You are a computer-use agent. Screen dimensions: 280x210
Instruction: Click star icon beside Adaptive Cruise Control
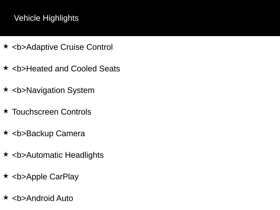(6, 46)
